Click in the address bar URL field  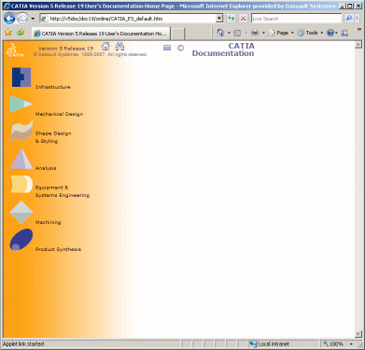[x=129, y=19]
